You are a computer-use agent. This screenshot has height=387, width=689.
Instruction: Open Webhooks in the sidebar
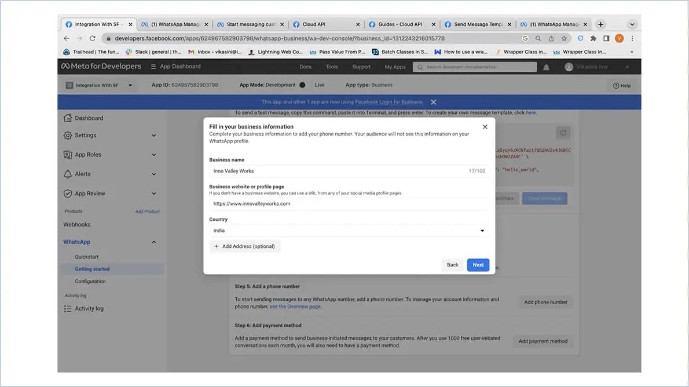[77, 225]
